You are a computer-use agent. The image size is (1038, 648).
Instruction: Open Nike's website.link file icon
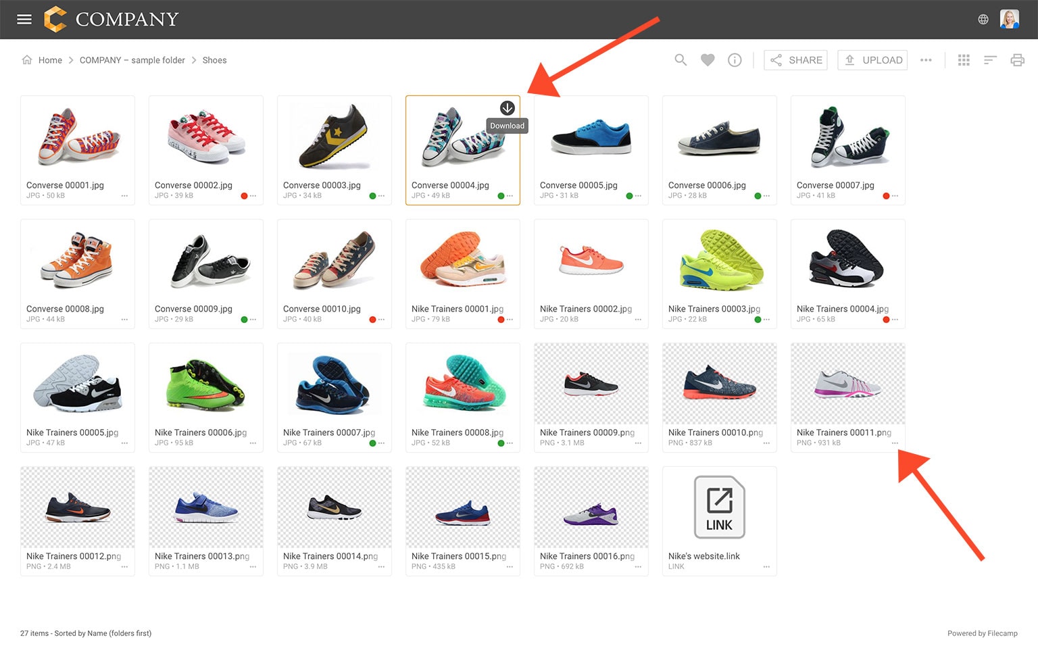tap(720, 507)
